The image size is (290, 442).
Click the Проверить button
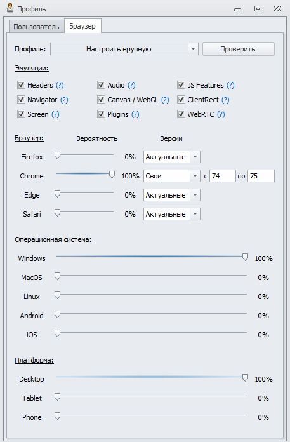(x=238, y=49)
